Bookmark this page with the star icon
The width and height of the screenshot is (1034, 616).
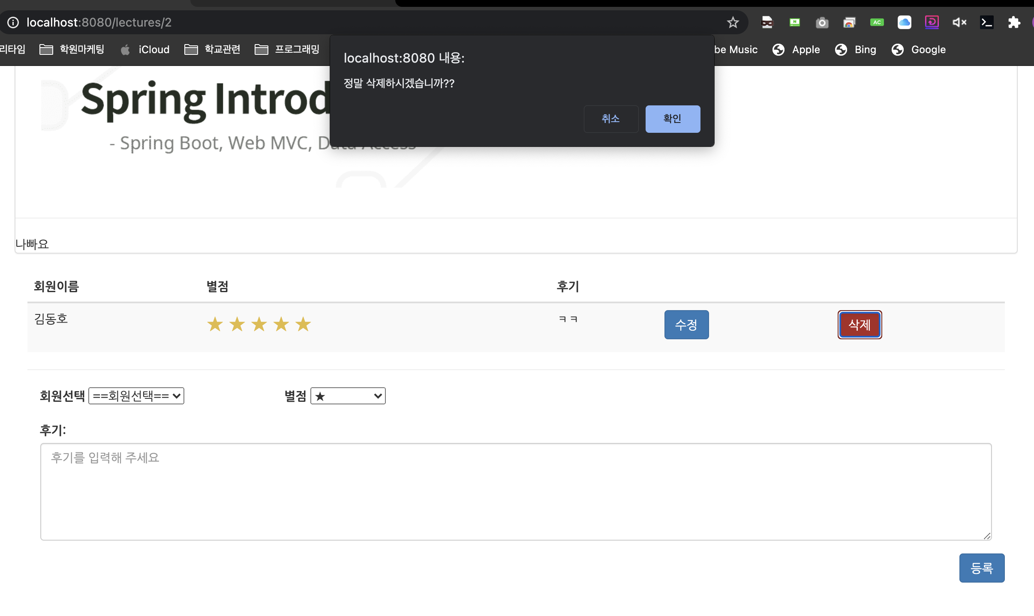click(733, 22)
